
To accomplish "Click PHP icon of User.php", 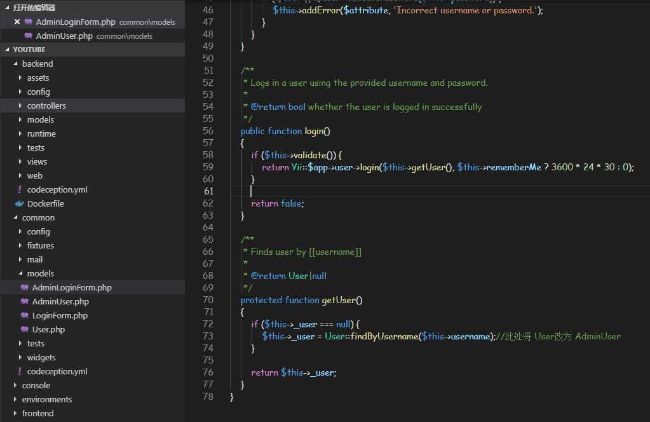I will tap(25, 330).
